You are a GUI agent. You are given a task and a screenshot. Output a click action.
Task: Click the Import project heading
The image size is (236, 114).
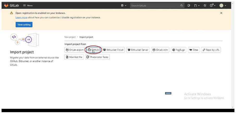click(22, 52)
